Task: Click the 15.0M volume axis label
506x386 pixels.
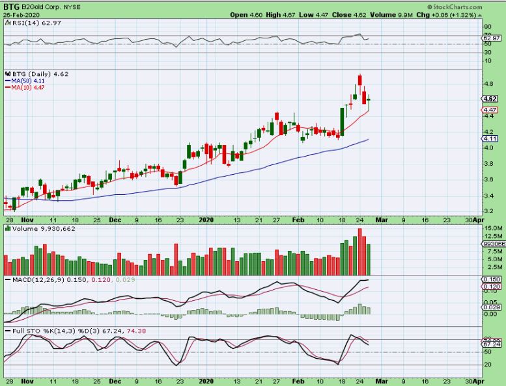Action: [494, 228]
